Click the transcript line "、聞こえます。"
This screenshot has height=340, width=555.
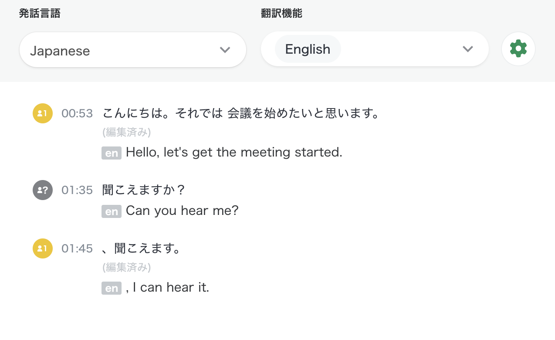coord(142,248)
